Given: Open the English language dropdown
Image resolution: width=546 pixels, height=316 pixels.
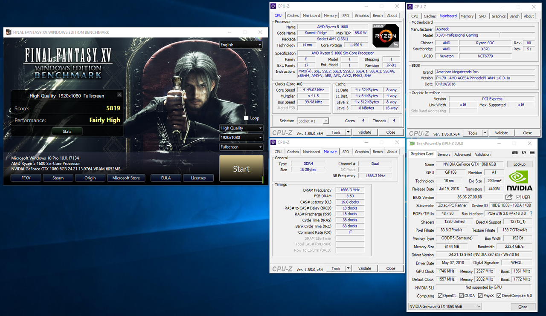Looking at the screenshot, I should point(241,45).
